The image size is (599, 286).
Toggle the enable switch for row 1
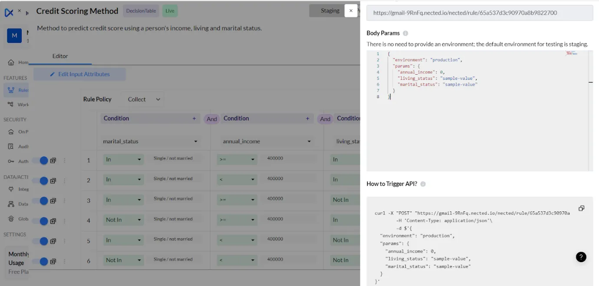pos(40,161)
